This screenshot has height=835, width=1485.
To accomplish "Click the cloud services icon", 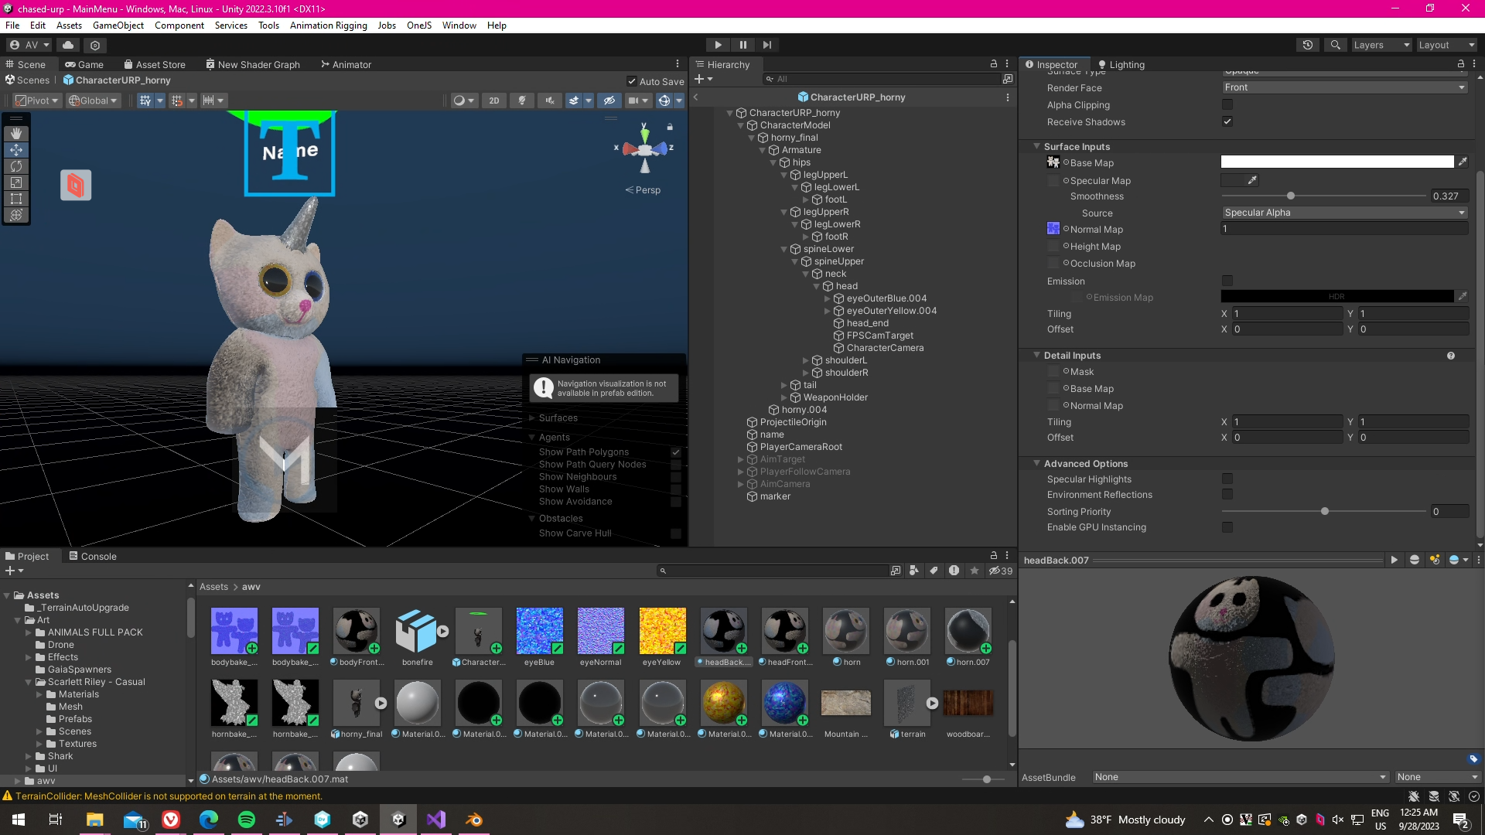I will (68, 45).
